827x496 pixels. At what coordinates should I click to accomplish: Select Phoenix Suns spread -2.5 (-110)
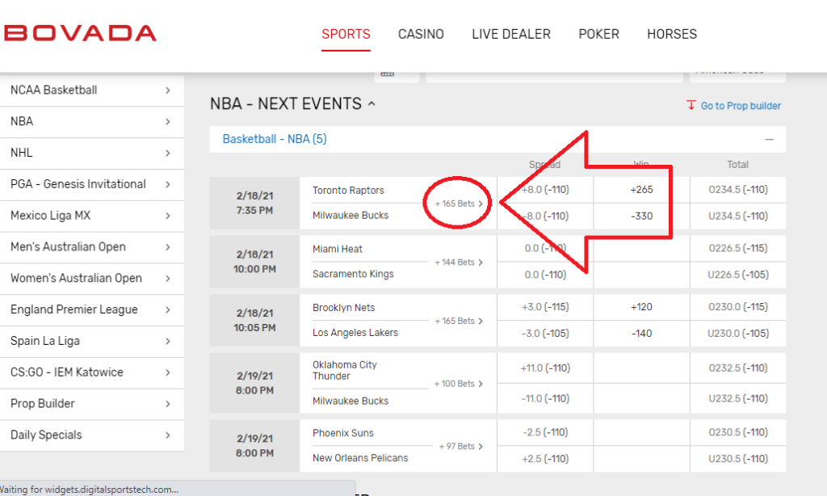coord(545,432)
